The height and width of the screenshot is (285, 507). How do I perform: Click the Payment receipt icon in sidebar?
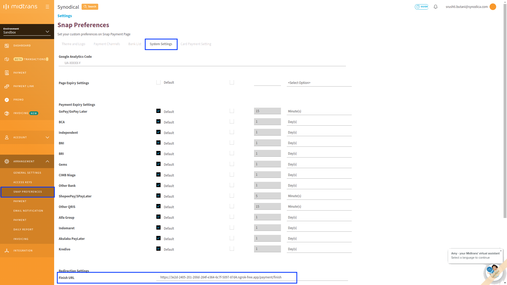7,73
